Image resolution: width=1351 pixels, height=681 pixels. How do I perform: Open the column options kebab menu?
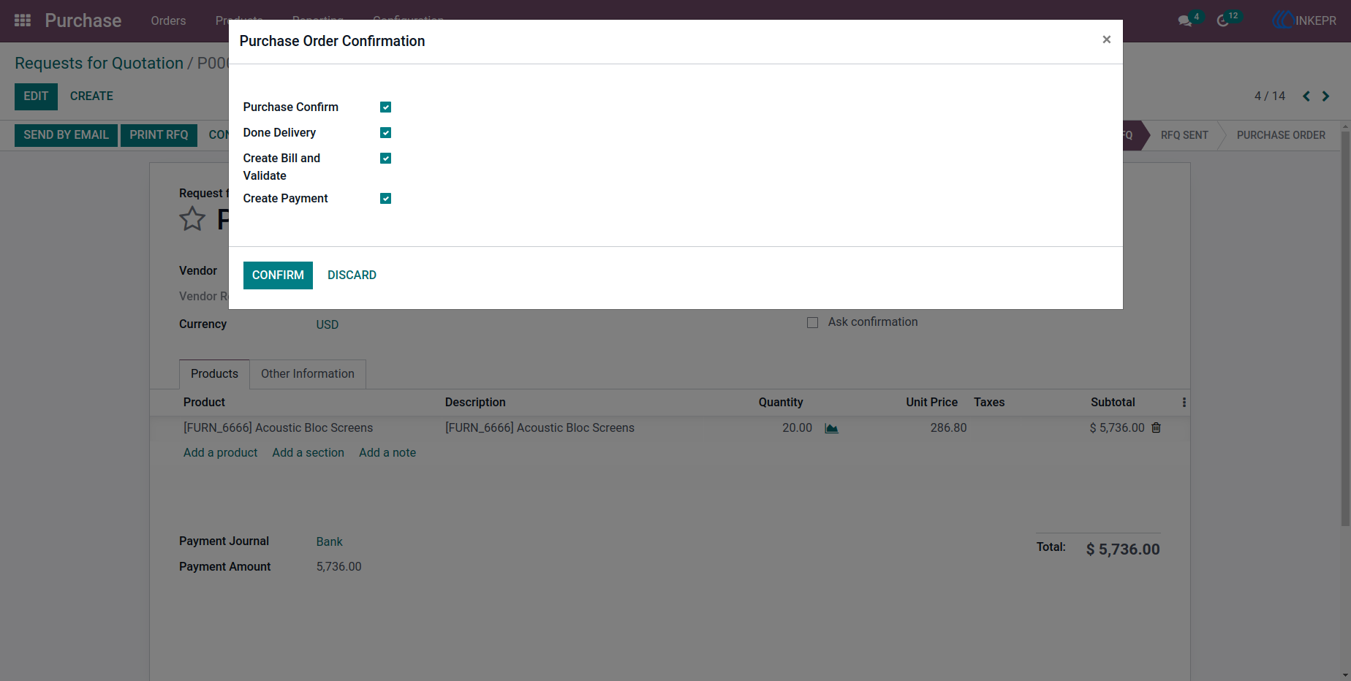click(1184, 403)
